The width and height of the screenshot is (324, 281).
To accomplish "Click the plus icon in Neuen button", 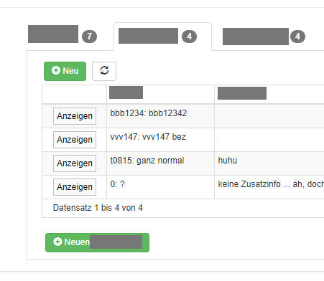I will click(x=57, y=242).
